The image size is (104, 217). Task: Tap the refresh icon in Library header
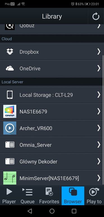pyautogui.click(x=96, y=16)
